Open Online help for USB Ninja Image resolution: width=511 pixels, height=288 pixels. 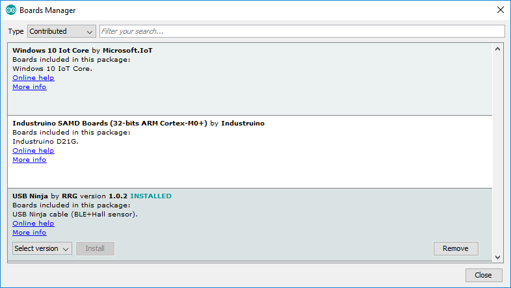click(33, 224)
